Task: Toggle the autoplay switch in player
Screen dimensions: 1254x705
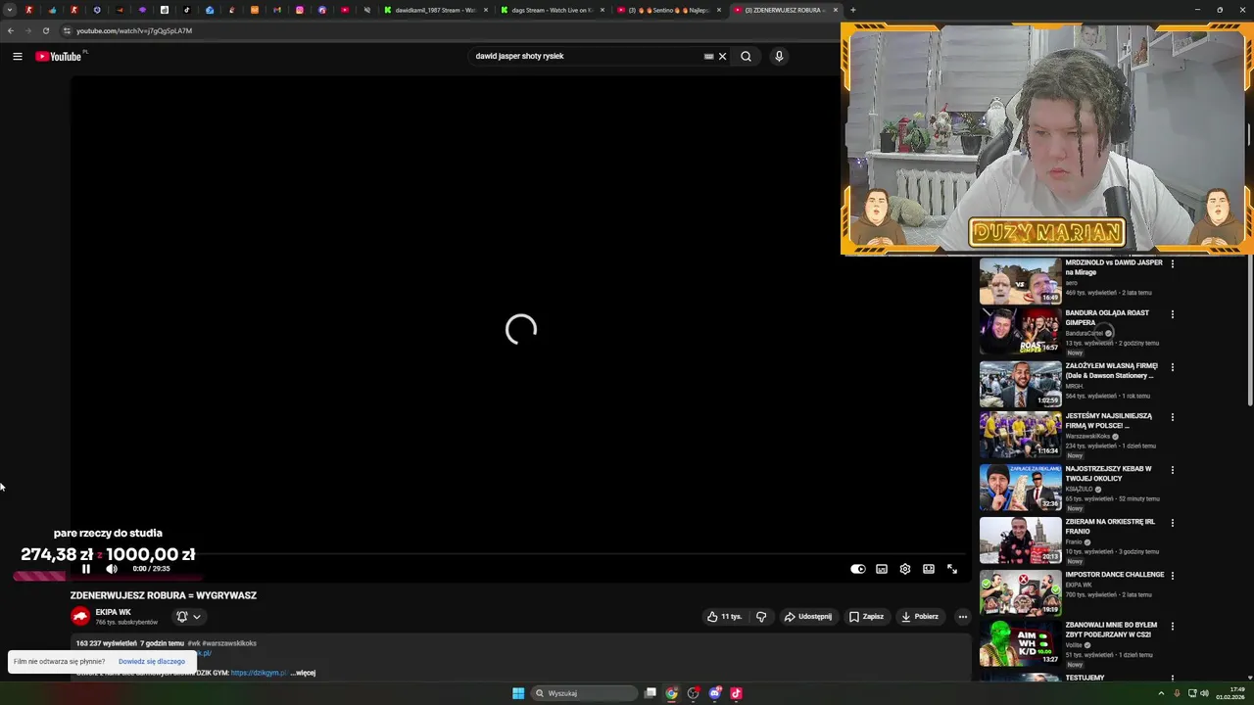Action: point(858,569)
